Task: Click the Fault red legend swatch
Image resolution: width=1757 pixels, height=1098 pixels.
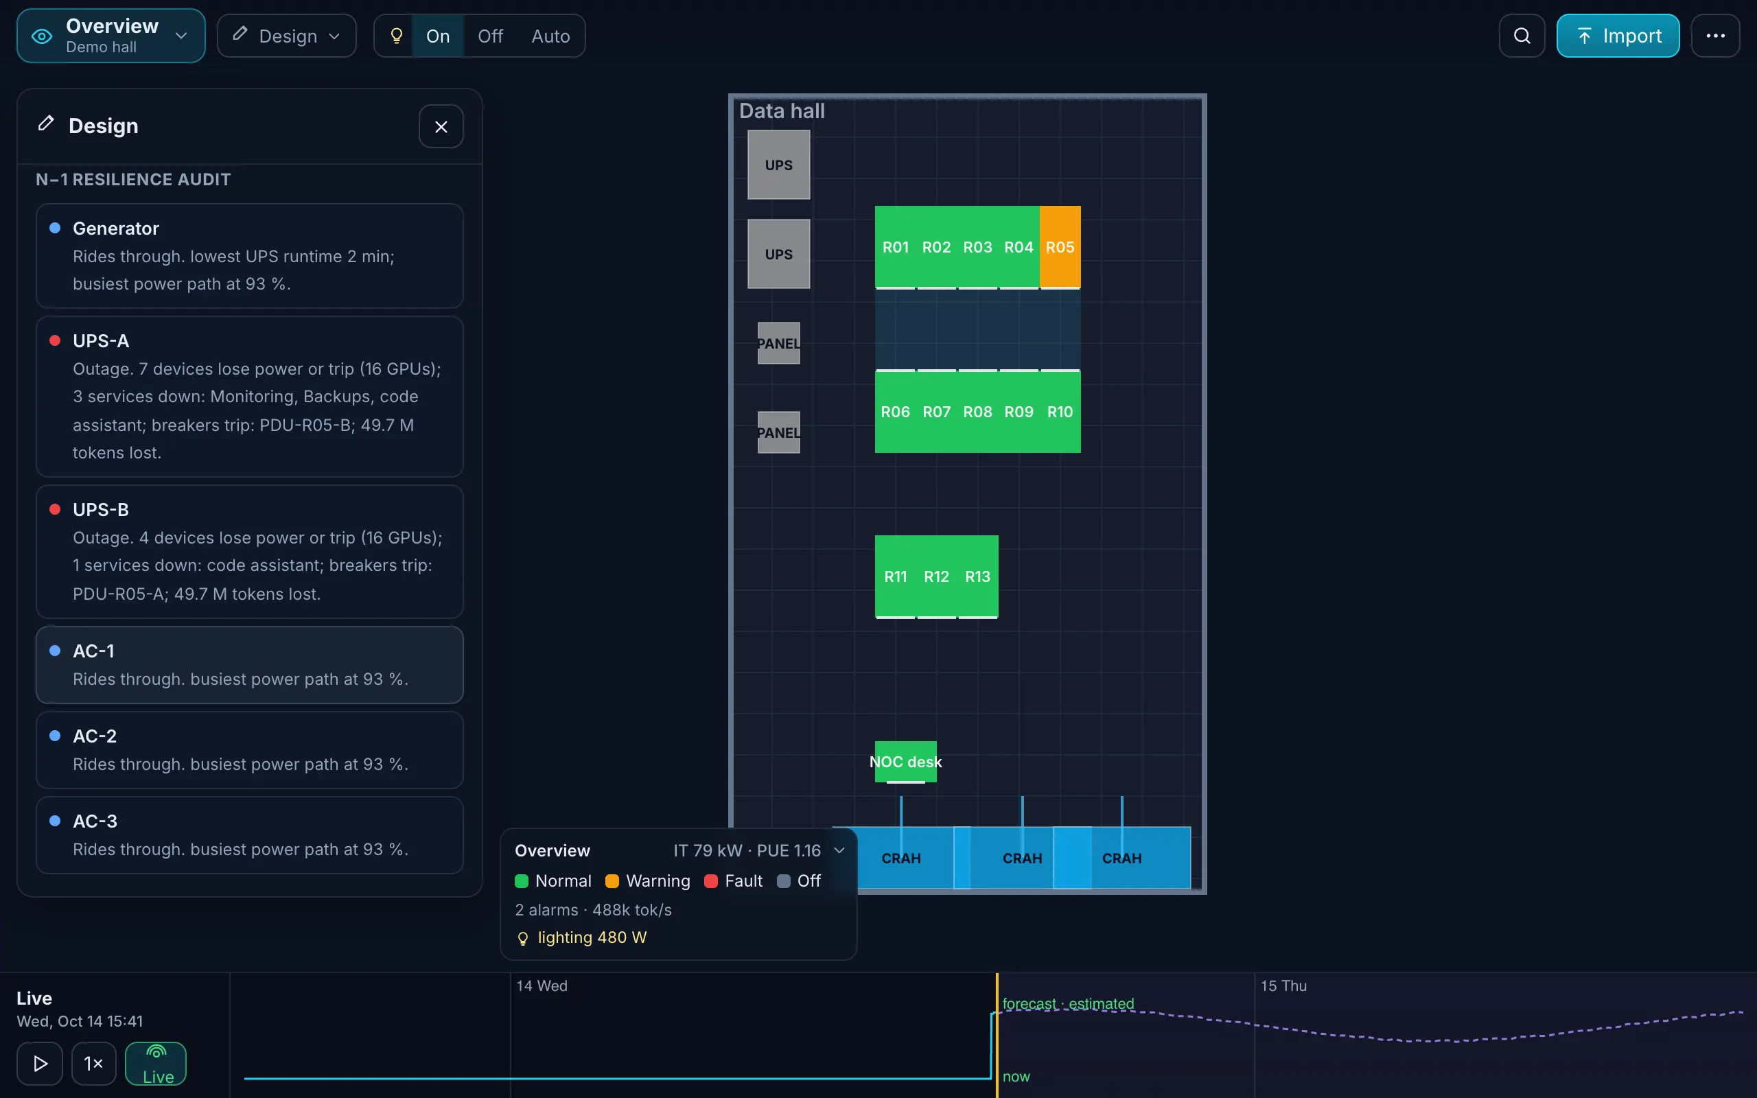Action: point(711,881)
